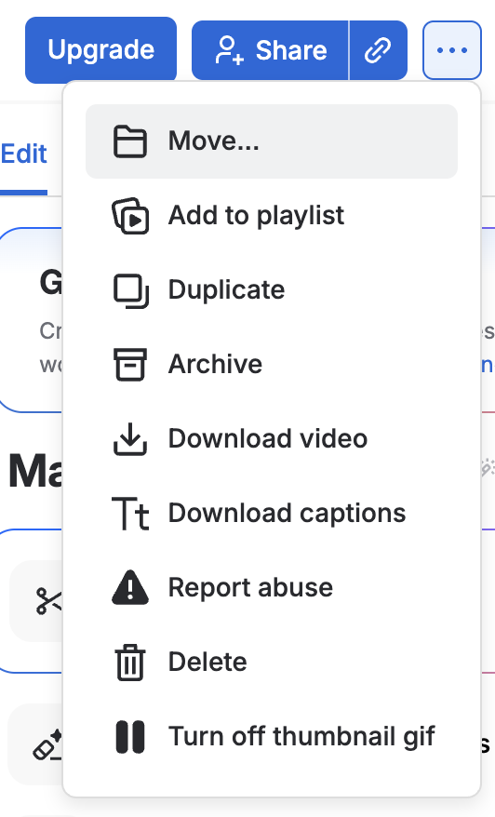Select Add to playlist
The width and height of the screenshot is (495, 817).
coord(272,215)
